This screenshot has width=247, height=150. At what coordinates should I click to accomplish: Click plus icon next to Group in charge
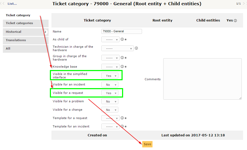coord(125,58)
